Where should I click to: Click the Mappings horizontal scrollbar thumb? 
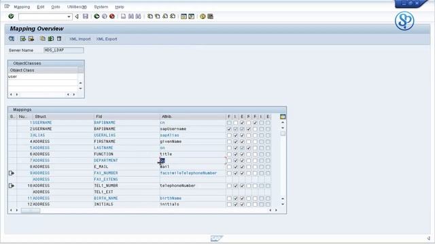[31, 211]
